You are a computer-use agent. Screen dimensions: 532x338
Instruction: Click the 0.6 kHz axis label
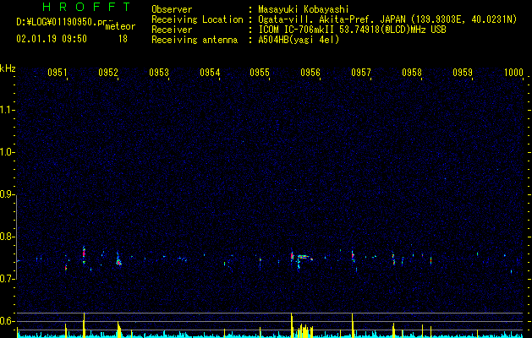[x=7, y=321]
